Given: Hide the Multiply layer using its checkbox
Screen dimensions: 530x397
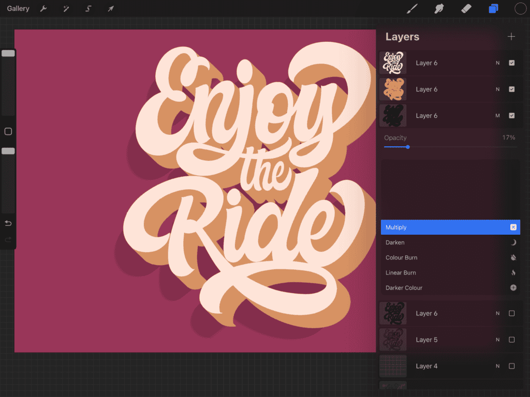Looking at the screenshot, I should pos(511,116).
